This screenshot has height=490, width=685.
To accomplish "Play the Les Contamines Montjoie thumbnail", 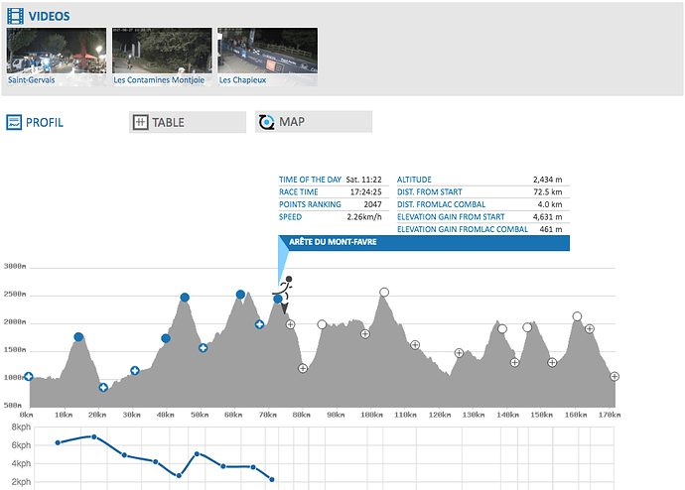I will click(x=161, y=50).
